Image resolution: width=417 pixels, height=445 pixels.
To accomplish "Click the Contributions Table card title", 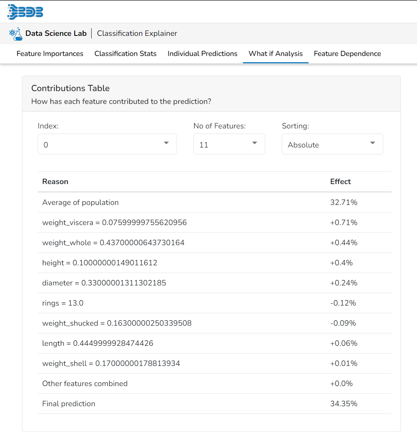I will [x=70, y=88].
